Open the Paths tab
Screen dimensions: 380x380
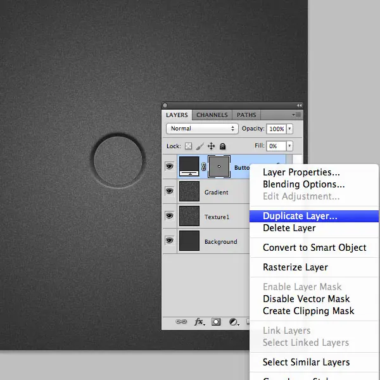click(246, 115)
